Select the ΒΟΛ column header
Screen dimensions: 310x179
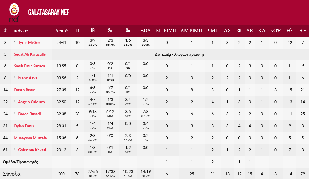click(146, 31)
